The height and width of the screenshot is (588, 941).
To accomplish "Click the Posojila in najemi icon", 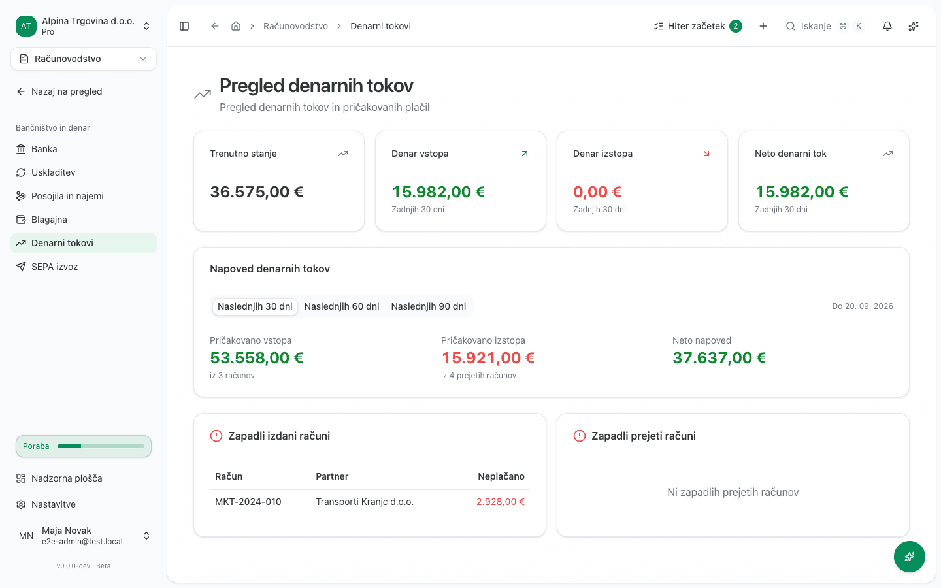I will [21, 196].
